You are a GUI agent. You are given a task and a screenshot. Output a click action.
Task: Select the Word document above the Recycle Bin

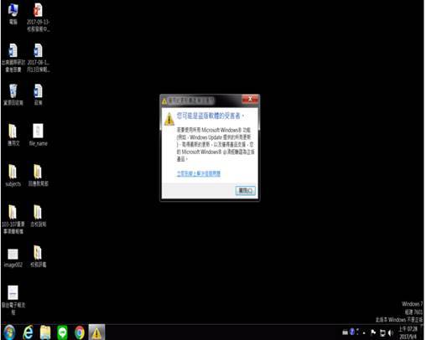coord(13,58)
